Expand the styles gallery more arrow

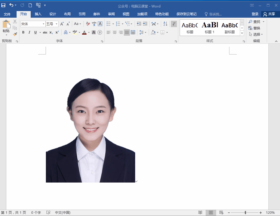click(242, 33)
